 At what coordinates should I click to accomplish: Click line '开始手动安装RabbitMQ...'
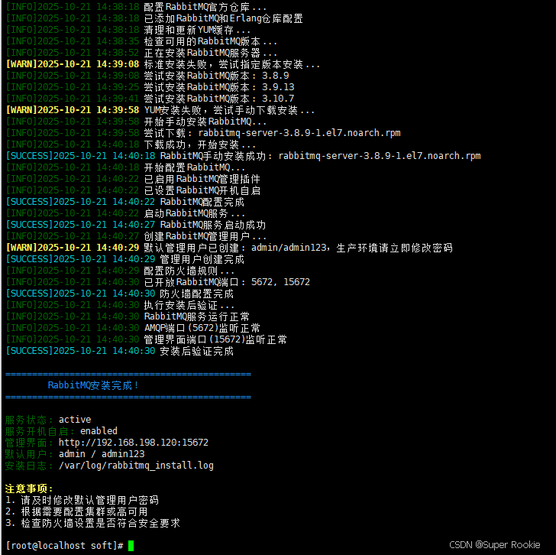pyautogui.click(x=136, y=122)
